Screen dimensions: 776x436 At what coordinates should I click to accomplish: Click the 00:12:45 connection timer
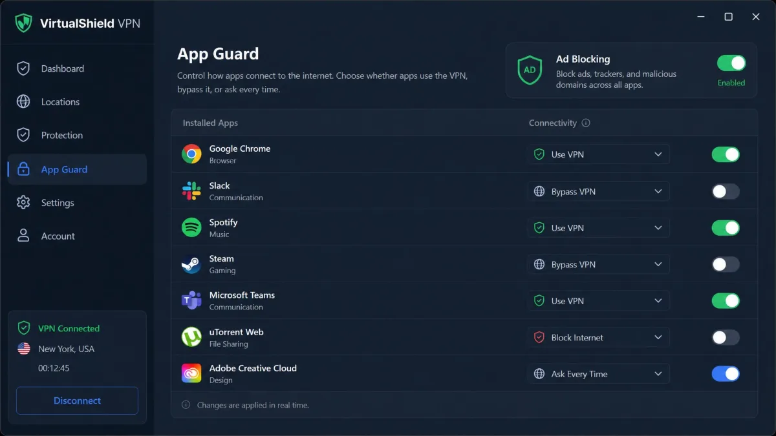click(x=54, y=368)
